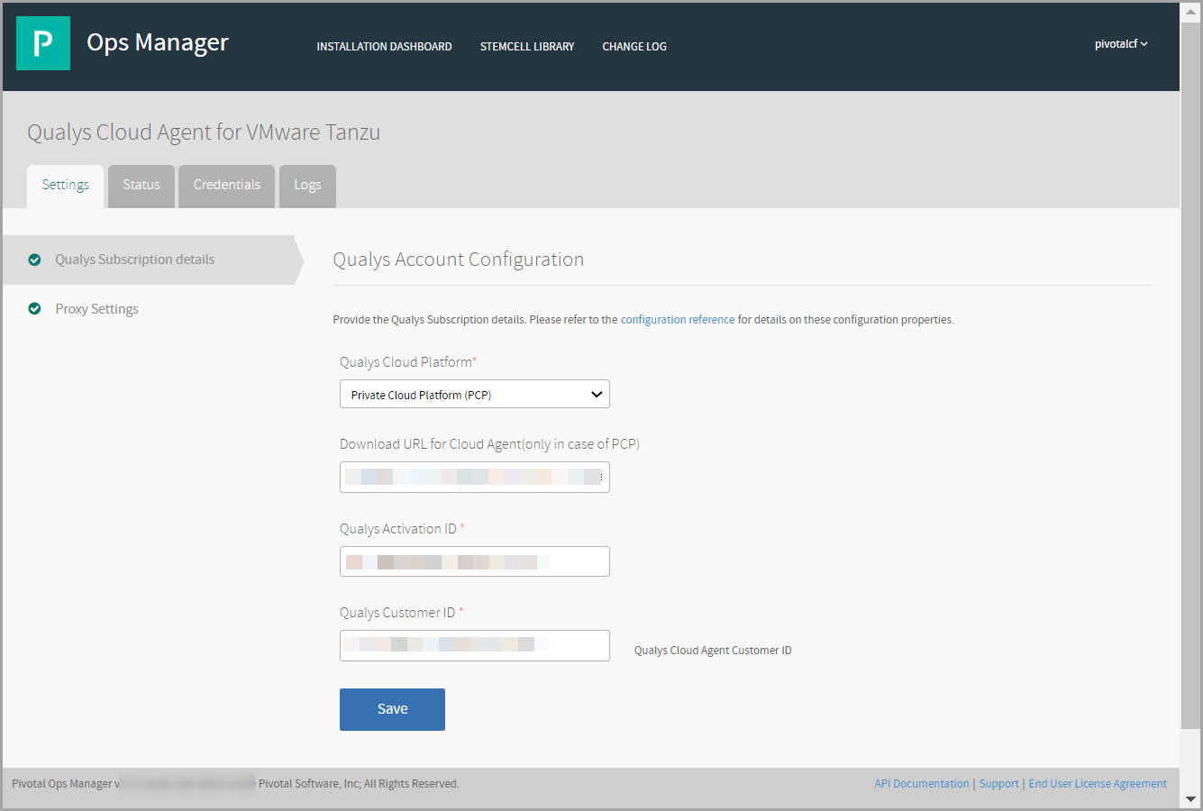Expand the Qualys Cloud Platform dropdown
Image resolution: width=1203 pixels, height=811 pixels.
pos(475,395)
